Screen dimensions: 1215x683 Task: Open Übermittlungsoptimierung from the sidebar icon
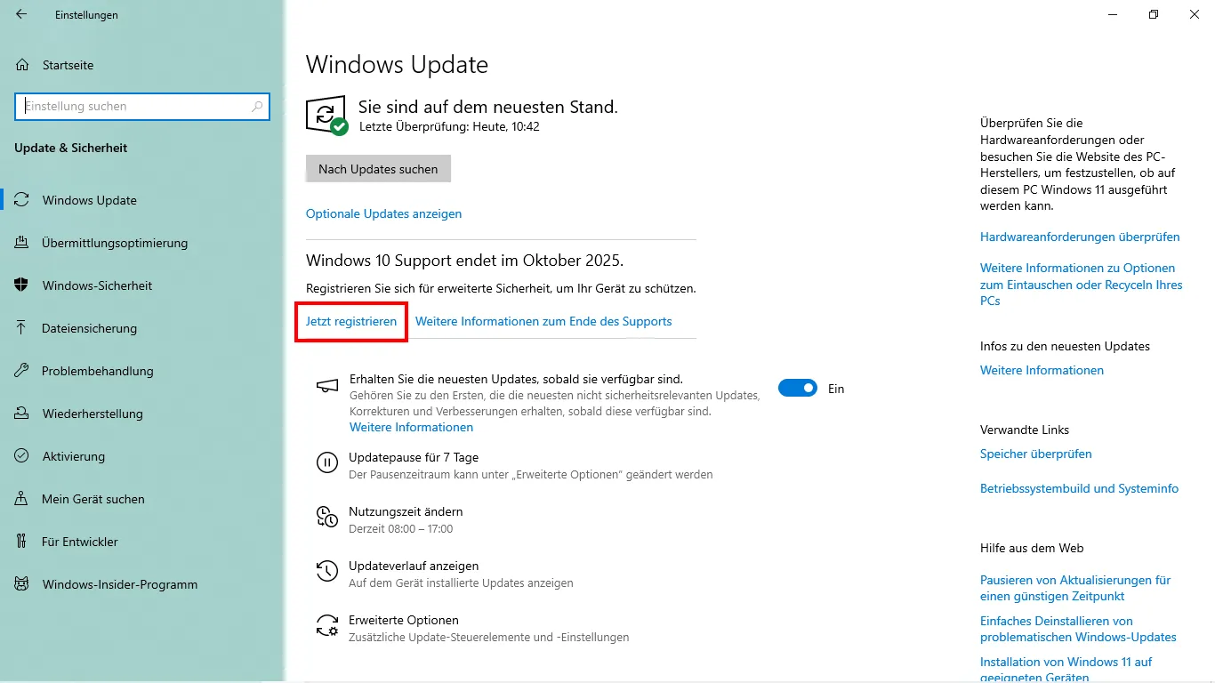[22, 243]
